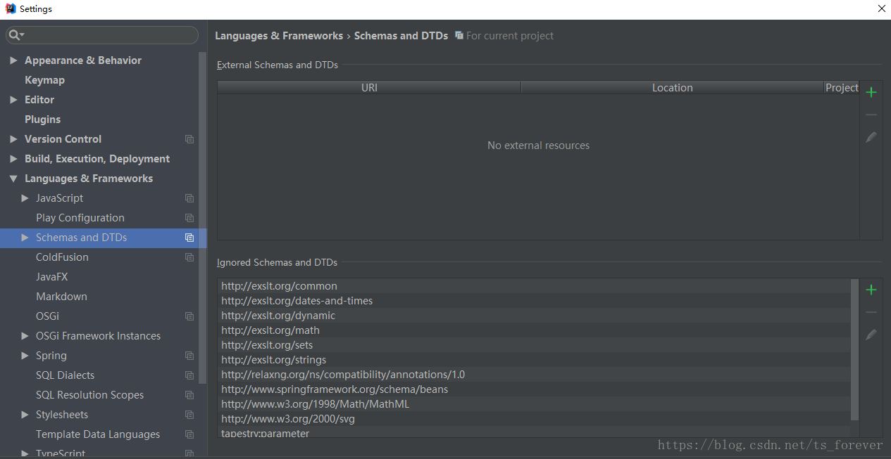Click the edit pencil for Ignored Schemas
891x459 pixels.
[871, 335]
